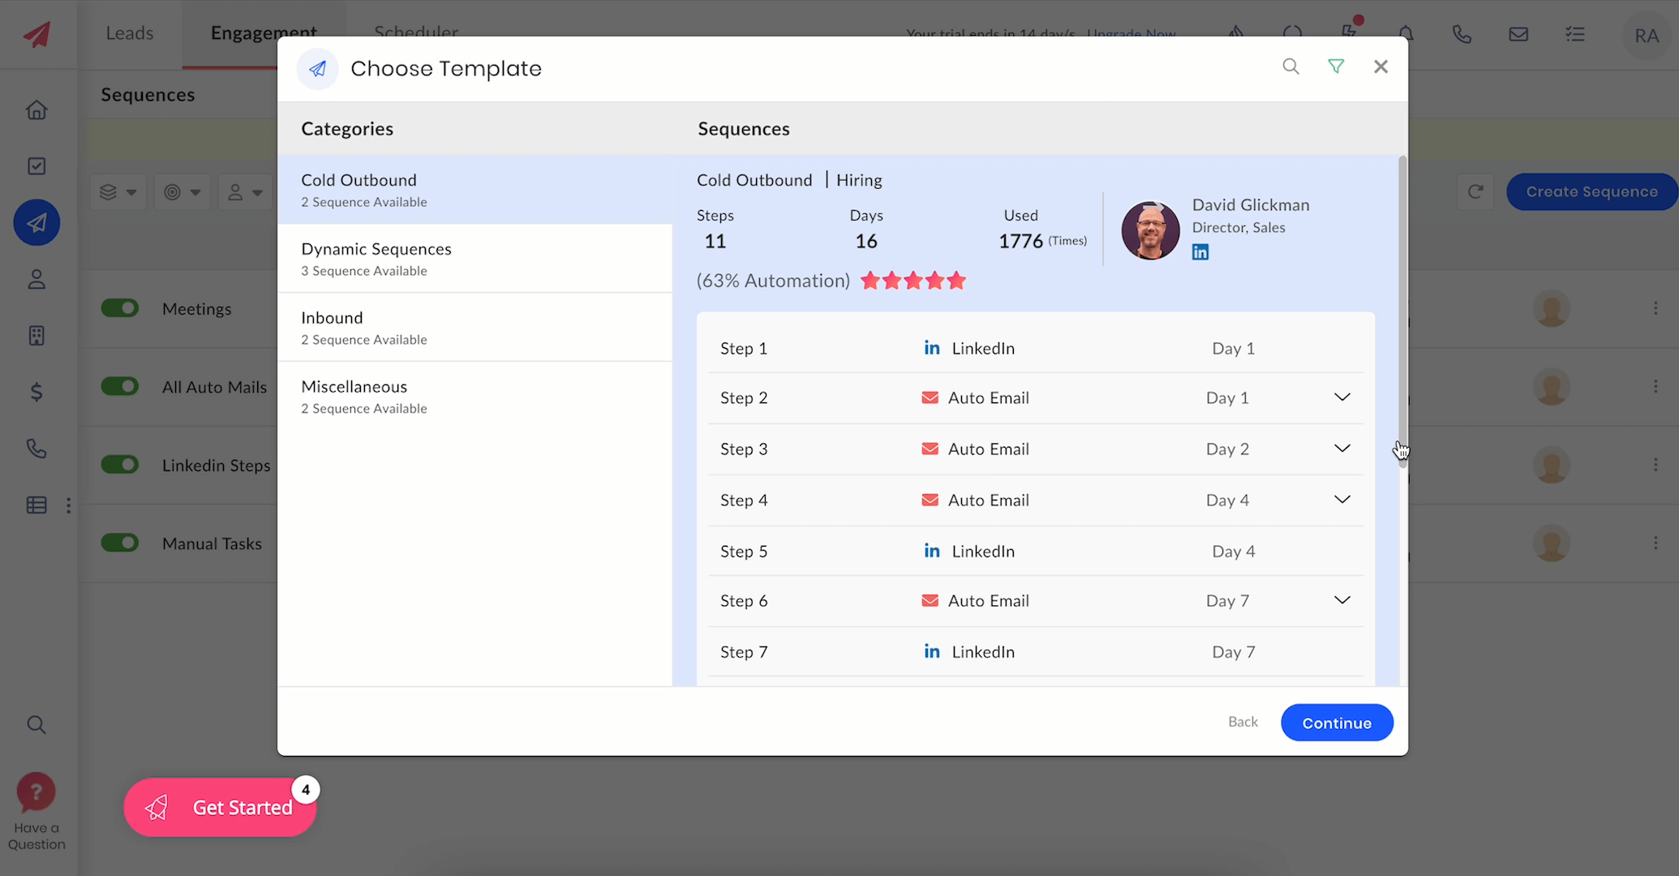Image resolution: width=1679 pixels, height=876 pixels.
Task: Click the dollar sign deals icon
Action: click(x=36, y=393)
